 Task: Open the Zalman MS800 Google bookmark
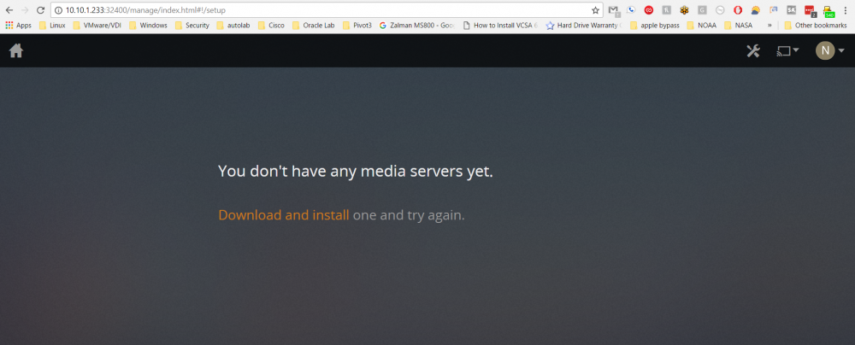coord(417,25)
